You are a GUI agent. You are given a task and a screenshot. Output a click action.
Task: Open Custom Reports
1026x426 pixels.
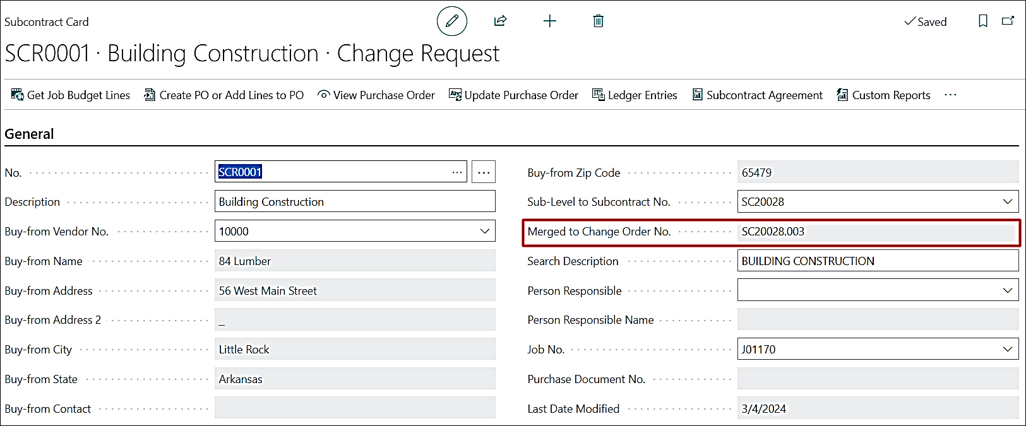click(x=883, y=95)
